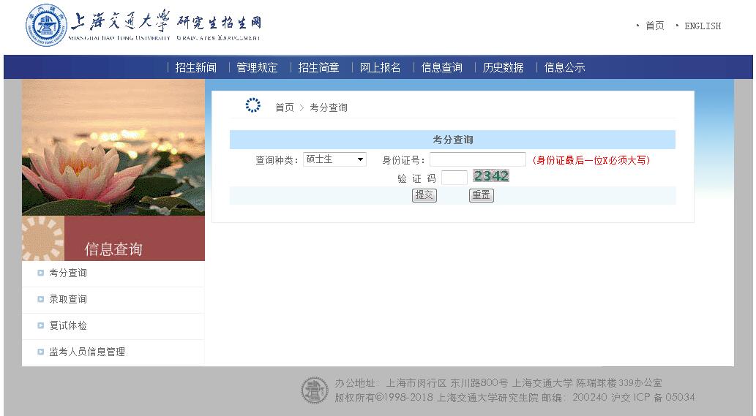Image resolution: width=756 pixels, height=416 pixels.
Task: Open the 信息查询 menu
Action: point(441,67)
